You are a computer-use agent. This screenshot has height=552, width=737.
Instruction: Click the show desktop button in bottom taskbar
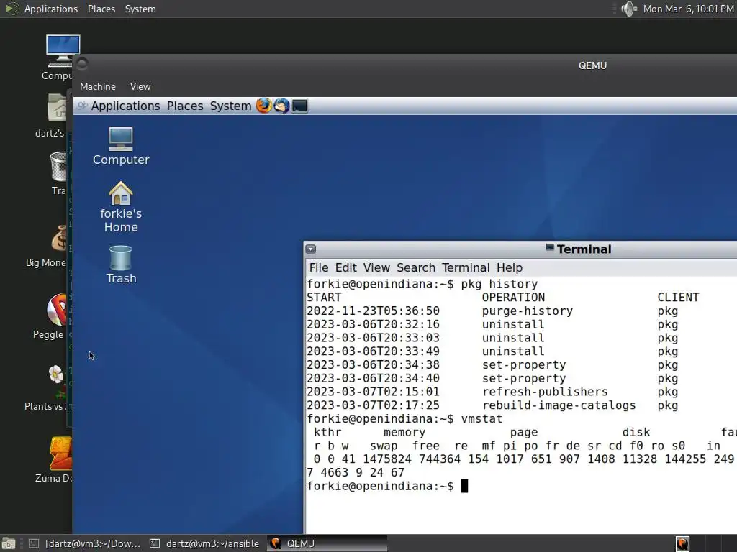(x=9, y=543)
